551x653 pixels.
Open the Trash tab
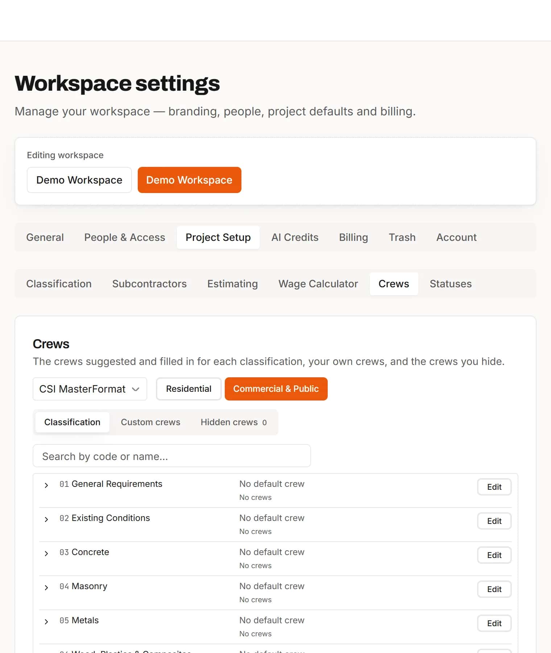(402, 237)
